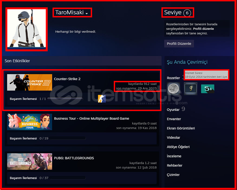Screen dimensions: 237x190
Task: Click the silver coin community badge icon
Action: [x=174, y=89]
